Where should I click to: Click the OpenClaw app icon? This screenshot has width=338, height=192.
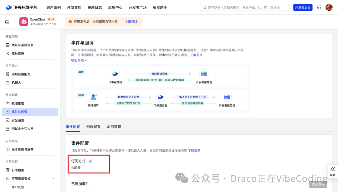(x=23, y=22)
